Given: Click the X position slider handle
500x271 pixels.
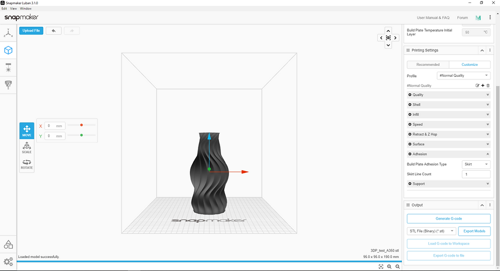Looking at the screenshot, I should coord(81,125).
